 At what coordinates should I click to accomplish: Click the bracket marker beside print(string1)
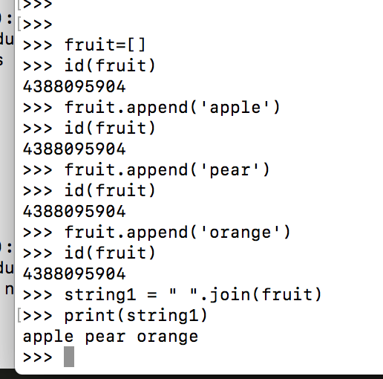click(x=19, y=316)
